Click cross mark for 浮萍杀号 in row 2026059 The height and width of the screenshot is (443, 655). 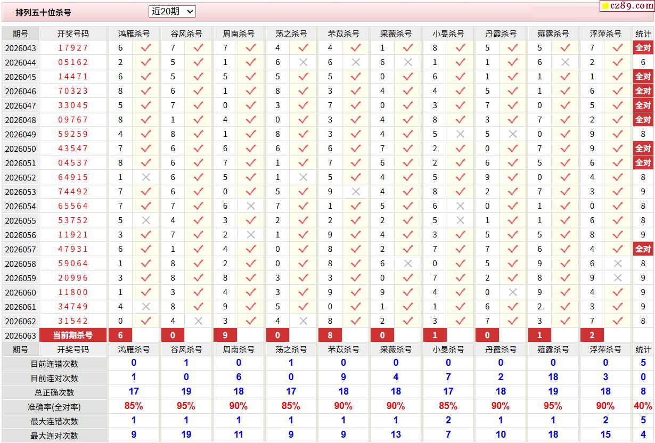pyautogui.click(x=618, y=278)
